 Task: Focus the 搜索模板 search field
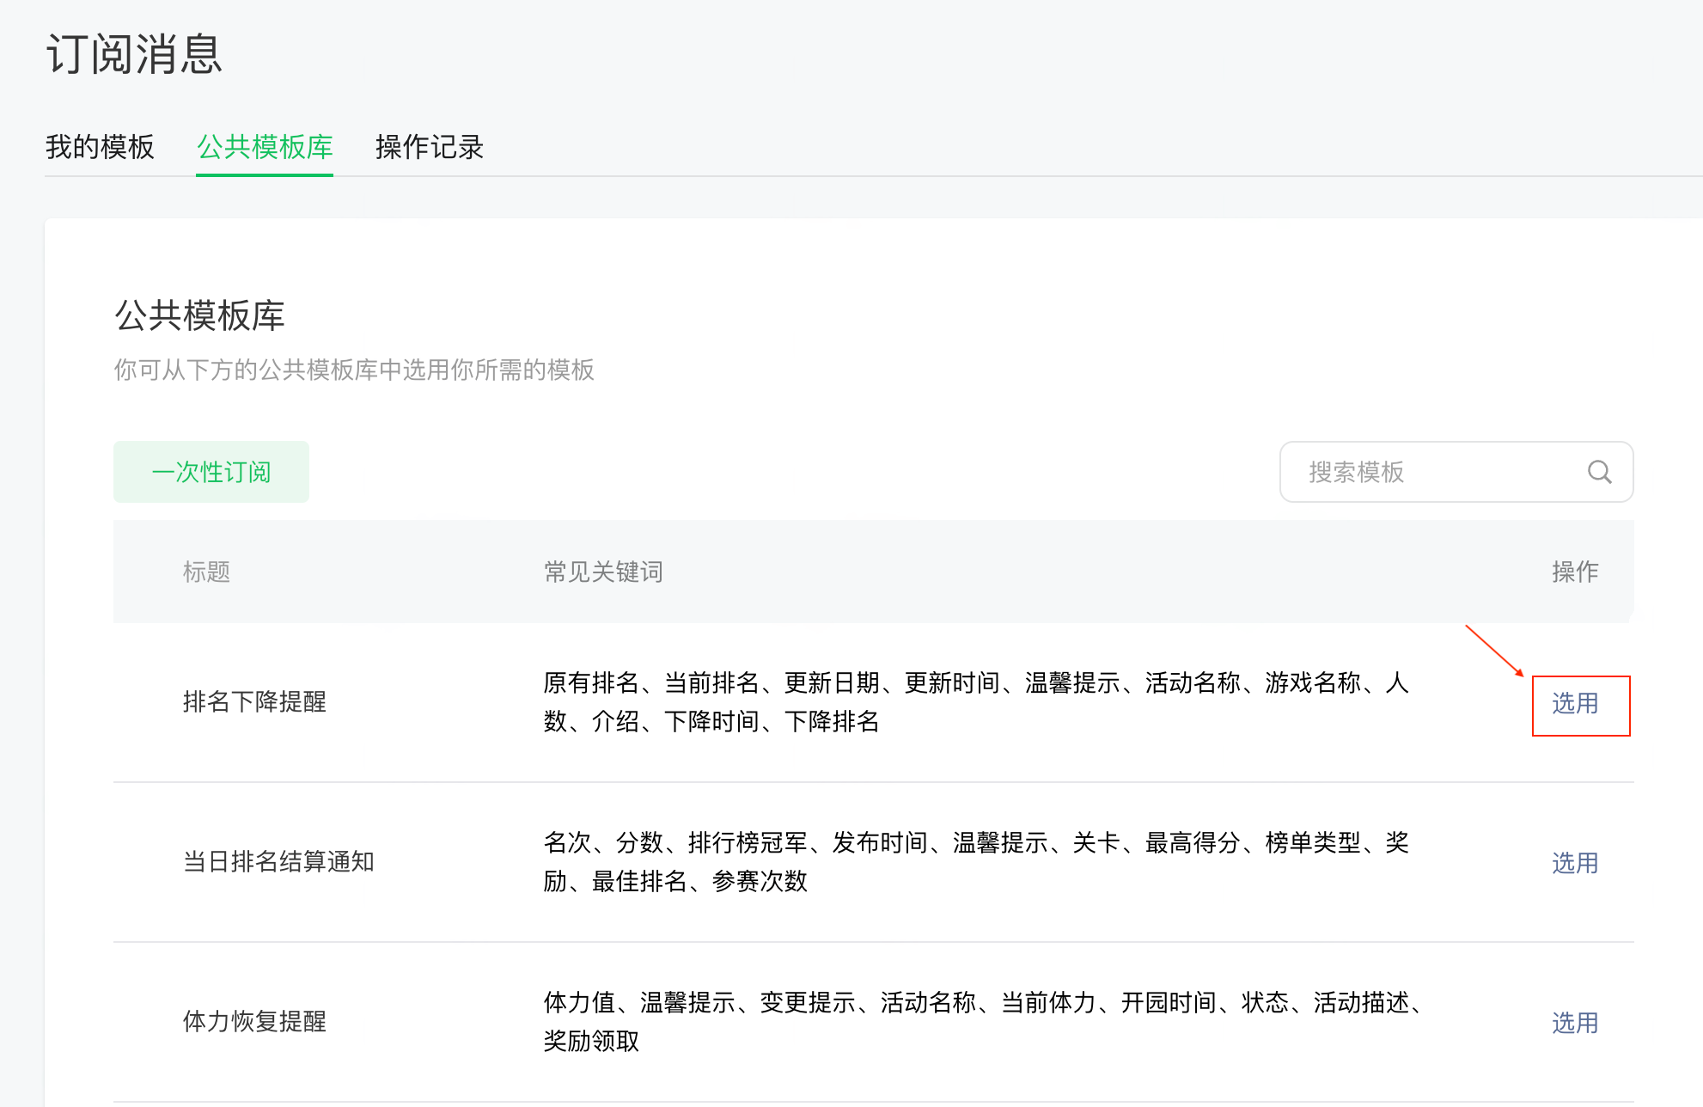[x=1456, y=472]
